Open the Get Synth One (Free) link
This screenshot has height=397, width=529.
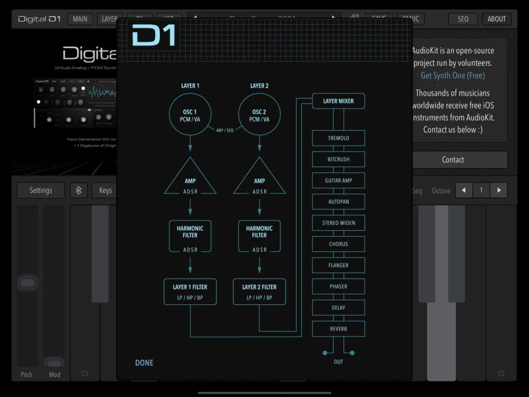[453, 75]
